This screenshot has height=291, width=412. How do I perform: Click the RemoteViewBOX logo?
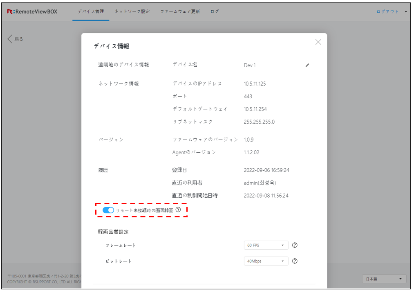click(x=32, y=11)
